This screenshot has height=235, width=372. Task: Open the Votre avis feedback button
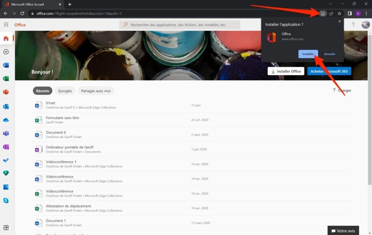[343, 231]
